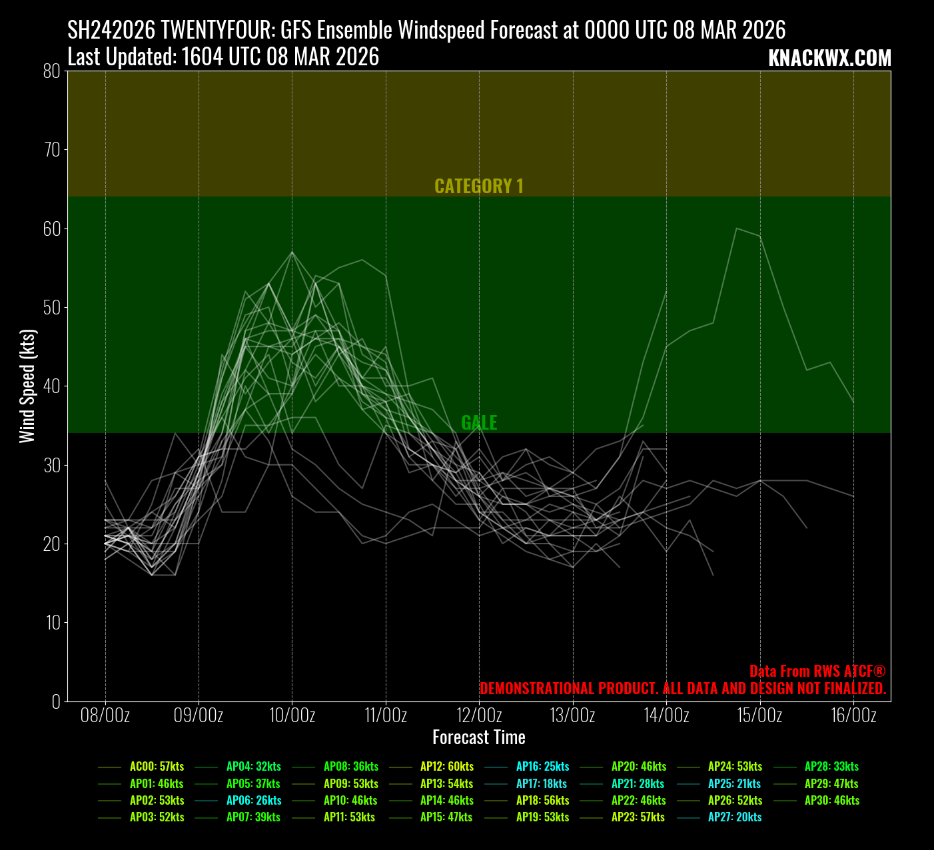
Task: Click the Wind Speed (kts) axis title
Action: click(x=27, y=386)
